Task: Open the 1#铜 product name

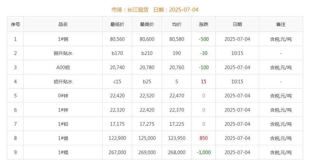Action: point(63,39)
